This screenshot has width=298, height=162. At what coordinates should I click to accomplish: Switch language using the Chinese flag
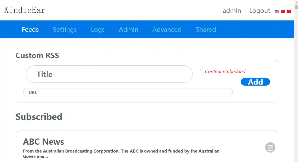pyautogui.click(x=283, y=11)
